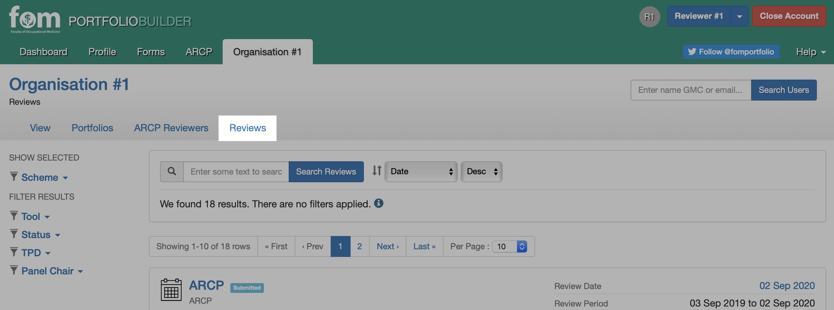Screen dimensions: 834x310
Task: Go to the First page
Action: pyautogui.click(x=276, y=246)
